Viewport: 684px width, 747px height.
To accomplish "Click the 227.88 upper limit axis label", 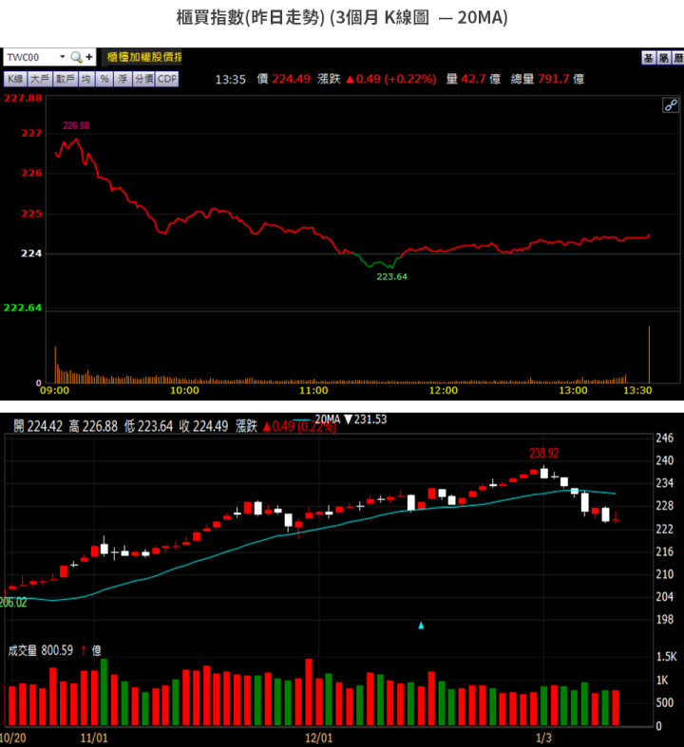I will pyautogui.click(x=23, y=98).
